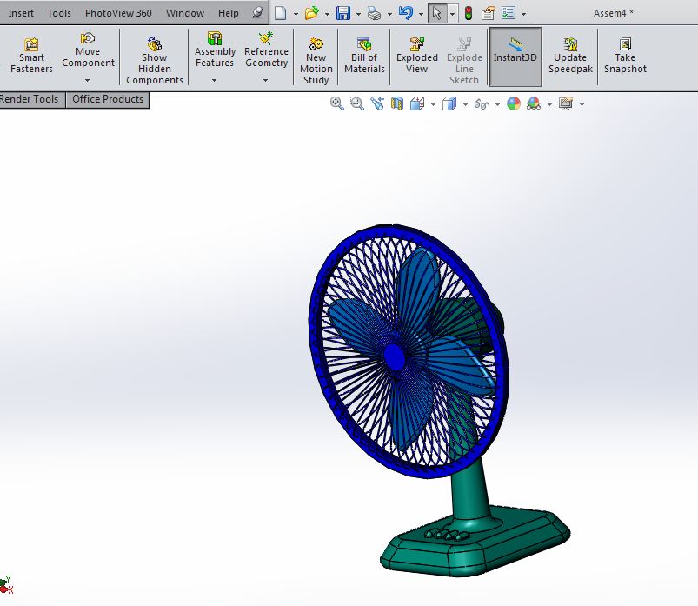Open the Help menu
Screen dimensions: 698x606
pos(229,13)
